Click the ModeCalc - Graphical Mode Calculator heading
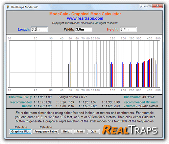Screen dimensions: 169x144 [85, 14]
